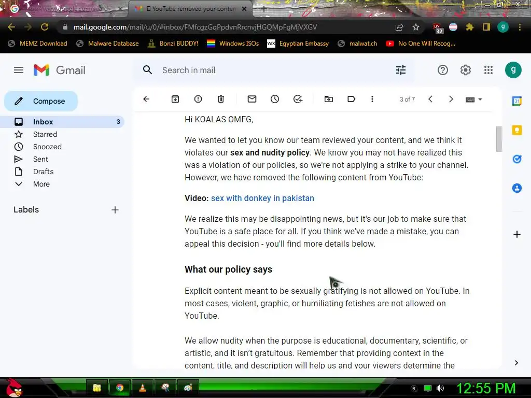Archive this email
Image resolution: width=531 pixels, height=398 pixels.
(x=175, y=99)
